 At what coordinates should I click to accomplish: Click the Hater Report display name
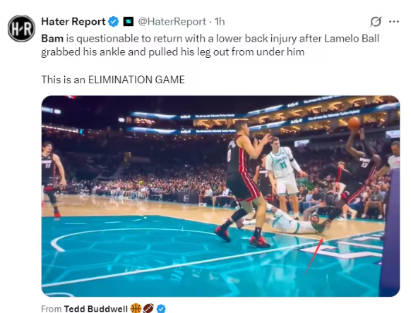(x=73, y=21)
